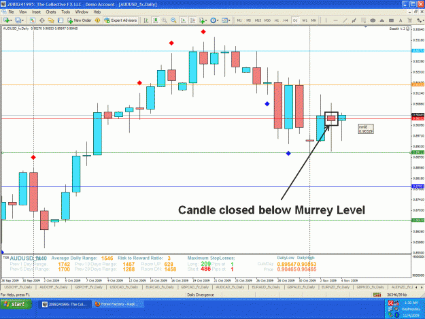
Task: Open the Window menu
Action: [x=82, y=12]
